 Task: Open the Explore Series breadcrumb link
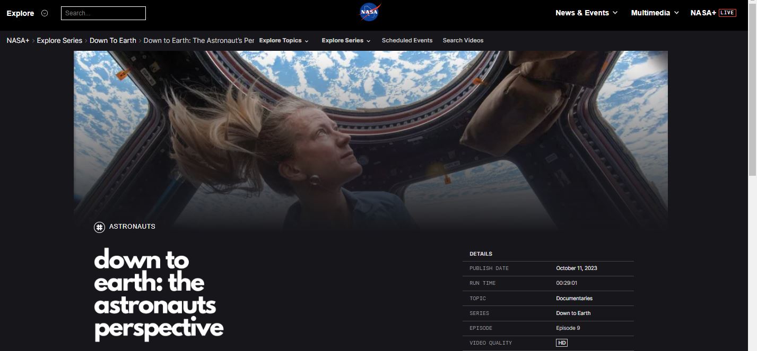[59, 40]
